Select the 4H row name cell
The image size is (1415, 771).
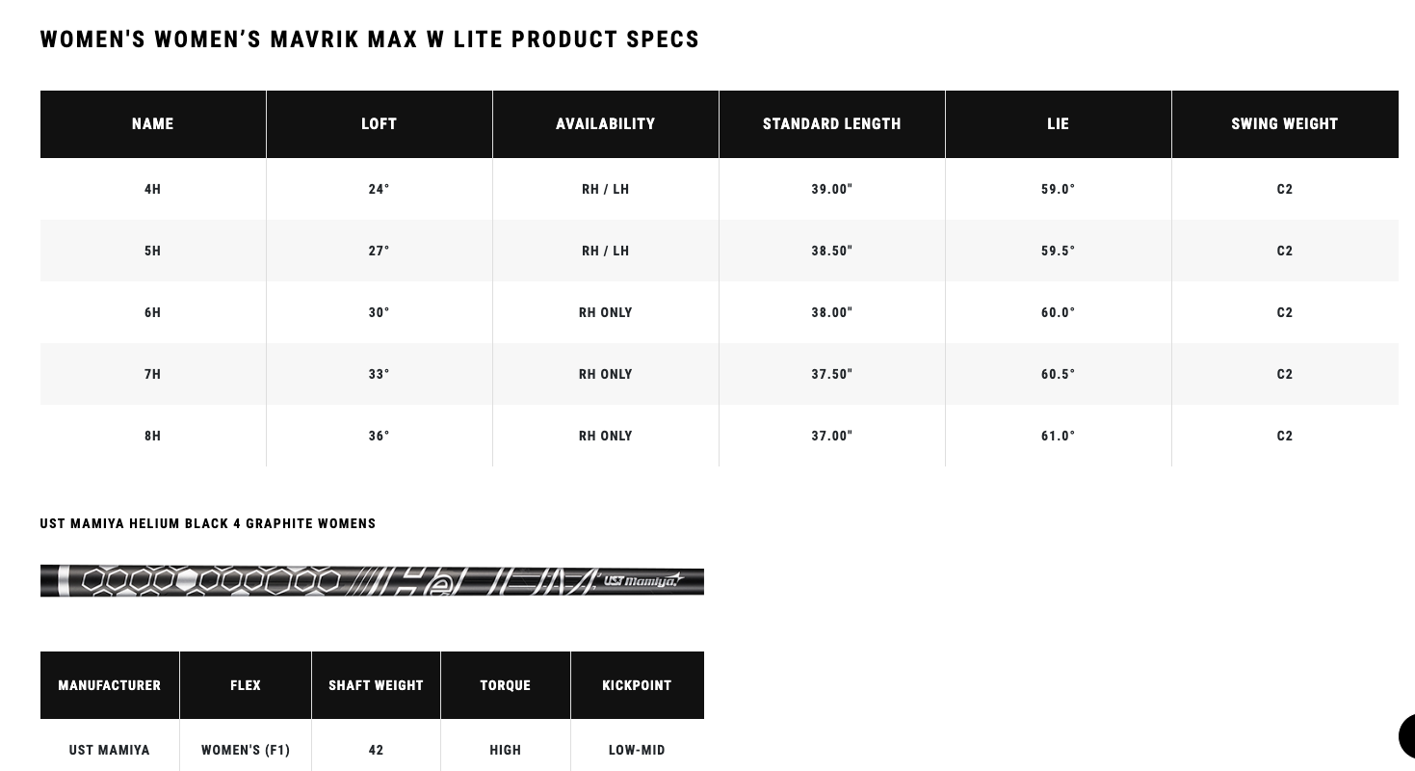(x=153, y=189)
